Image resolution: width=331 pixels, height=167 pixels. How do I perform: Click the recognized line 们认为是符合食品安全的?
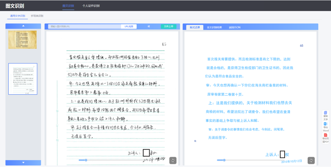225,76
